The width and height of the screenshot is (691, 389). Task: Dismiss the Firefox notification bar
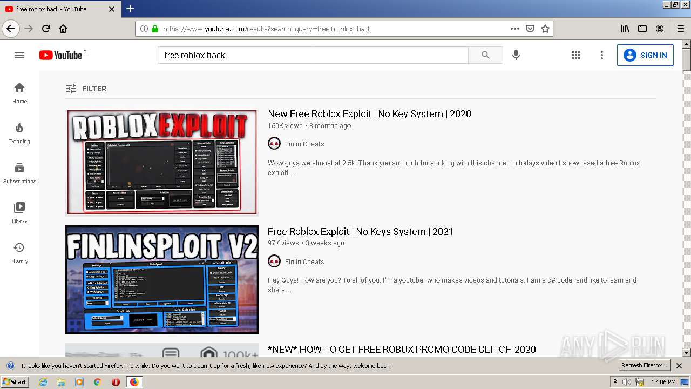(x=679, y=366)
